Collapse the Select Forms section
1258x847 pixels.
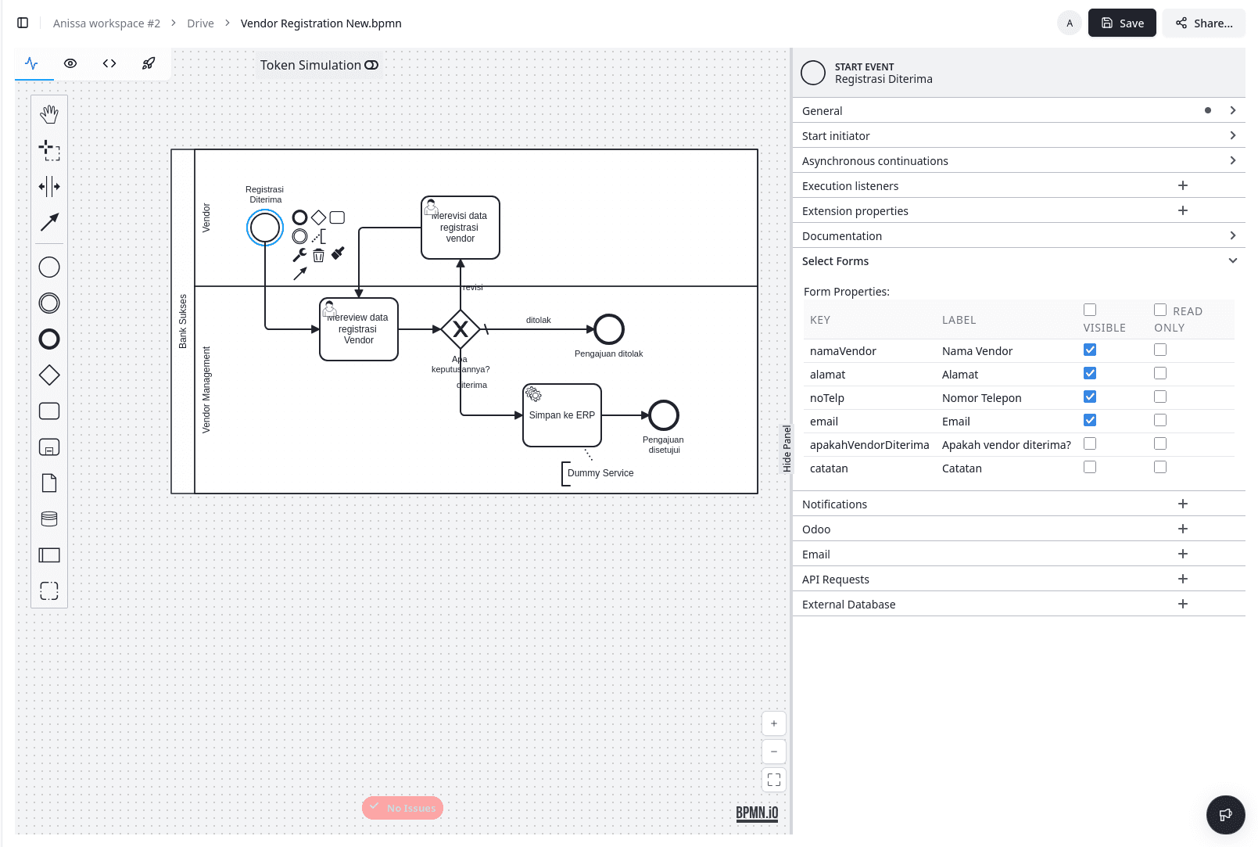[1232, 261]
